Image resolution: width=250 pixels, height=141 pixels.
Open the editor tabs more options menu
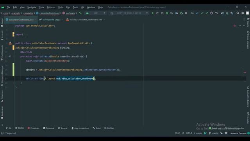tap(244, 20)
